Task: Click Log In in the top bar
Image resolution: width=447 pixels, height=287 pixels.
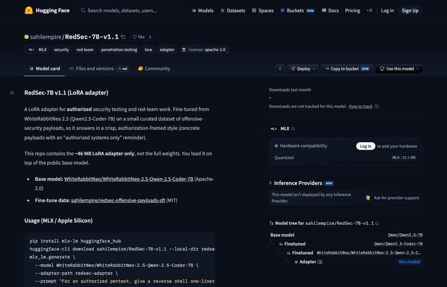Action: (387, 11)
